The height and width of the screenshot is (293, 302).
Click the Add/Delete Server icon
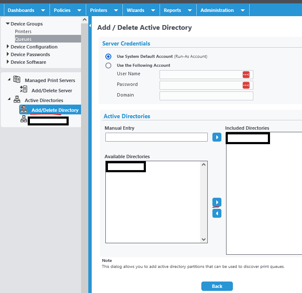point(24,89)
